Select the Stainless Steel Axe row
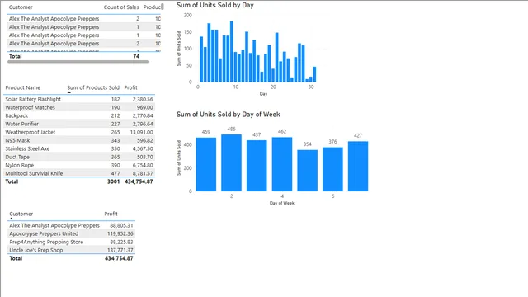Image resolution: width=528 pixels, height=297 pixels. pyautogui.click(x=79, y=148)
